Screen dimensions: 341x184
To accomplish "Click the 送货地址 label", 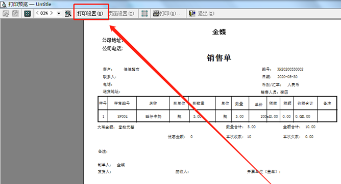I will coord(112,92).
